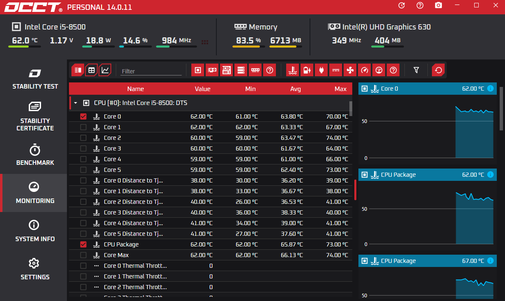Viewport: 505px width, 301px height.
Task: Go to the Benchmark section
Action: [35, 155]
